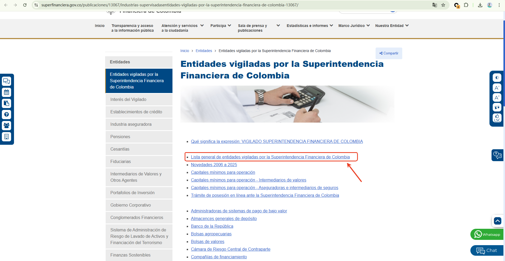Viewport: 505px width, 261px height.
Task: Select Portafolios de Inversión in side menu
Action: click(x=139, y=193)
